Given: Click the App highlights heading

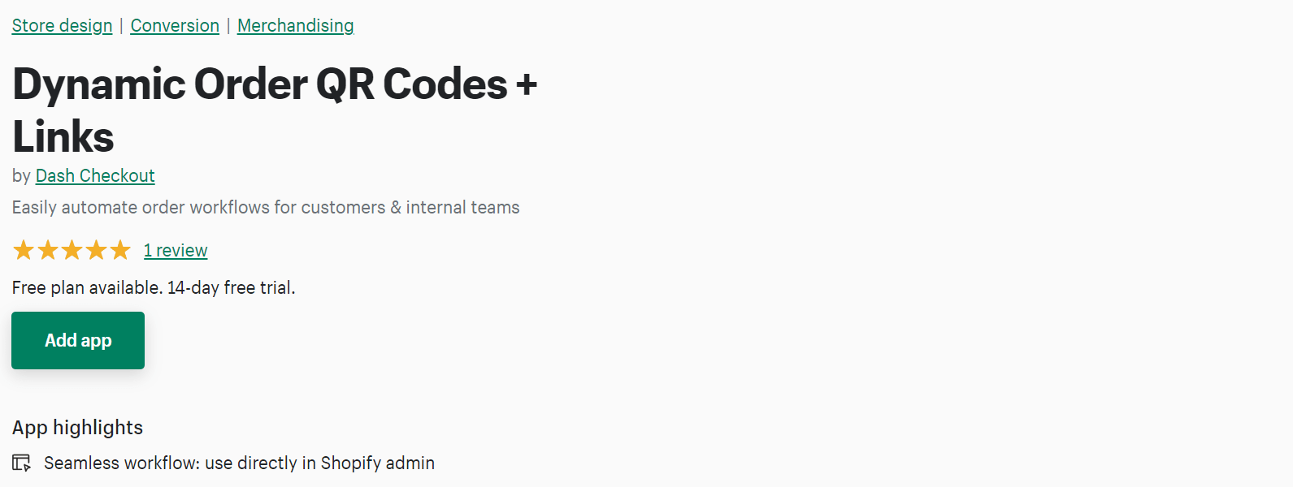Looking at the screenshot, I should (77, 428).
